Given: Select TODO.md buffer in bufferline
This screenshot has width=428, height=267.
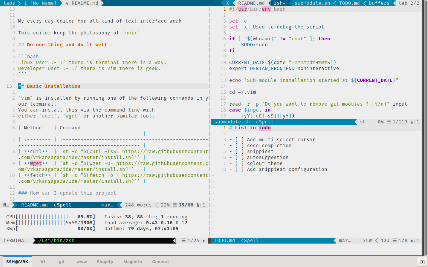Looking at the screenshot, I should [350, 3].
